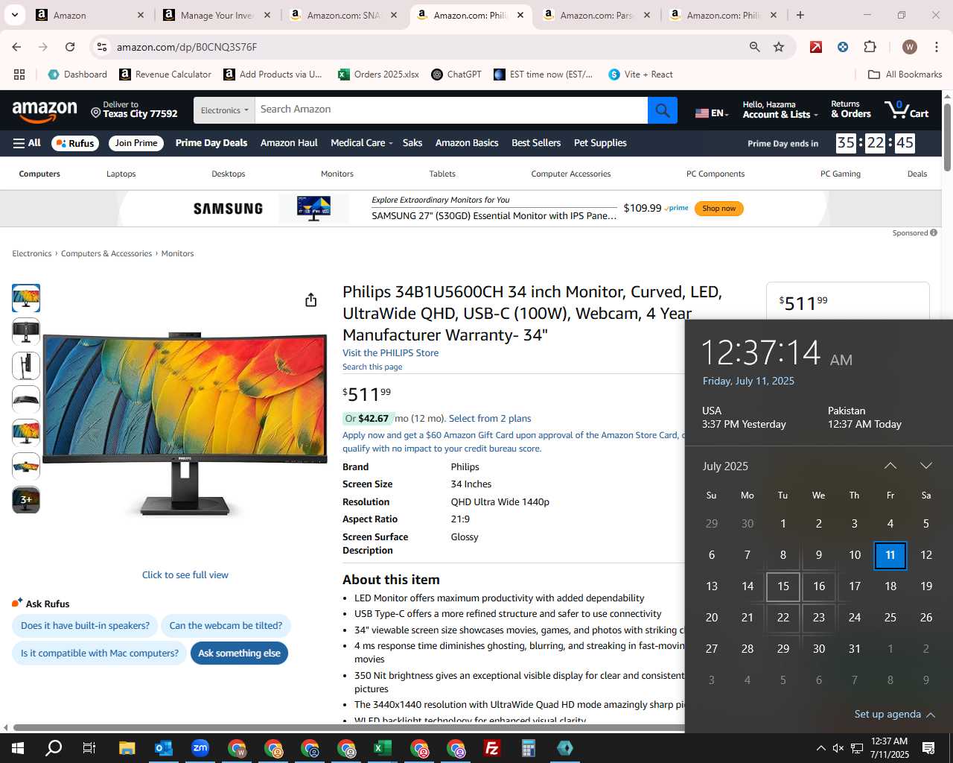This screenshot has height=763, width=953.
Task: Open Zoom app from the taskbar
Action: pyautogui.click(x=200, y=748)
